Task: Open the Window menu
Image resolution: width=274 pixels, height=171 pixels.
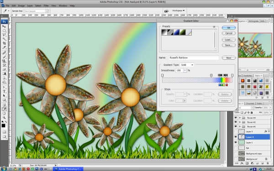Action: pyautogui.click(x=63, y=5)
